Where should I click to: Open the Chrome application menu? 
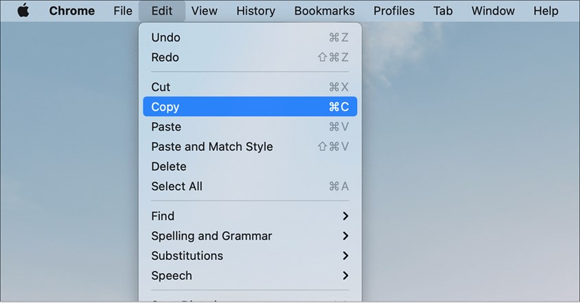click(x=72, y=11)
